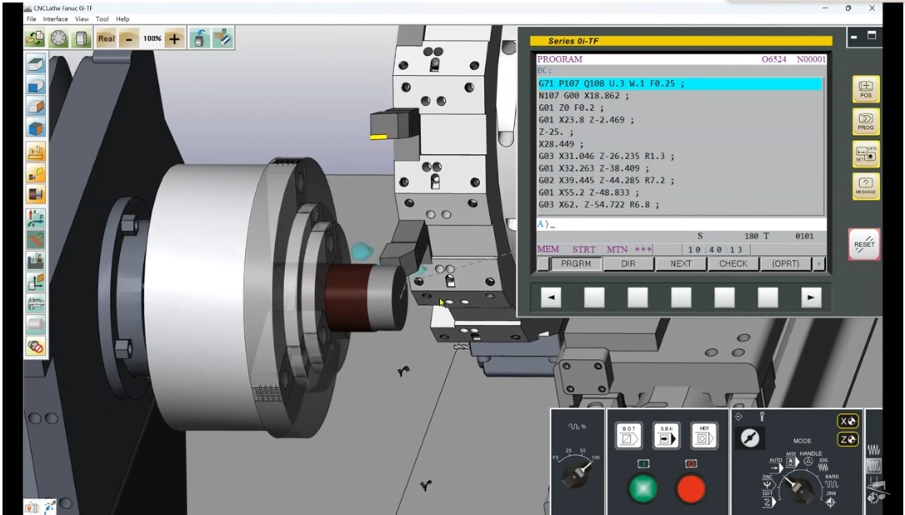
Task: Toggle the MDI switch button
Action: [704, 435]
